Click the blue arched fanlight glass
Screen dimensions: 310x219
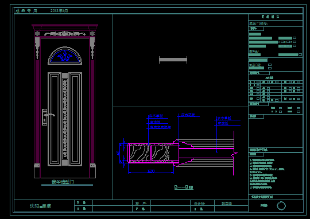pos(65,56)
